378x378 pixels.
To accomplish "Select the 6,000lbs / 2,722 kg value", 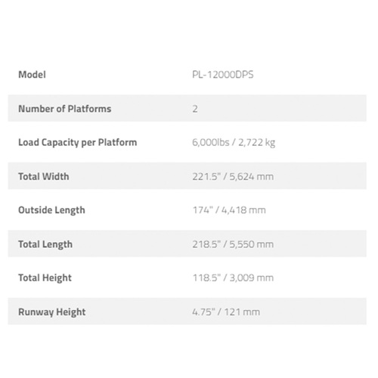I will [x=234, y=143].
